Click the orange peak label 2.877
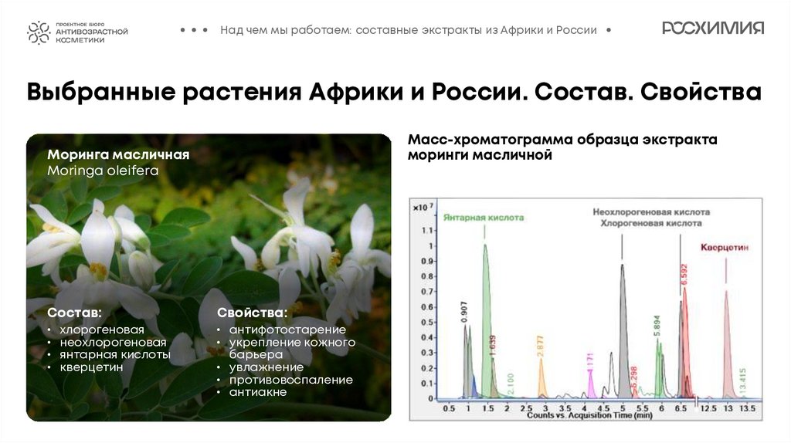Screen dimensions: 791x443 [540, 347]
